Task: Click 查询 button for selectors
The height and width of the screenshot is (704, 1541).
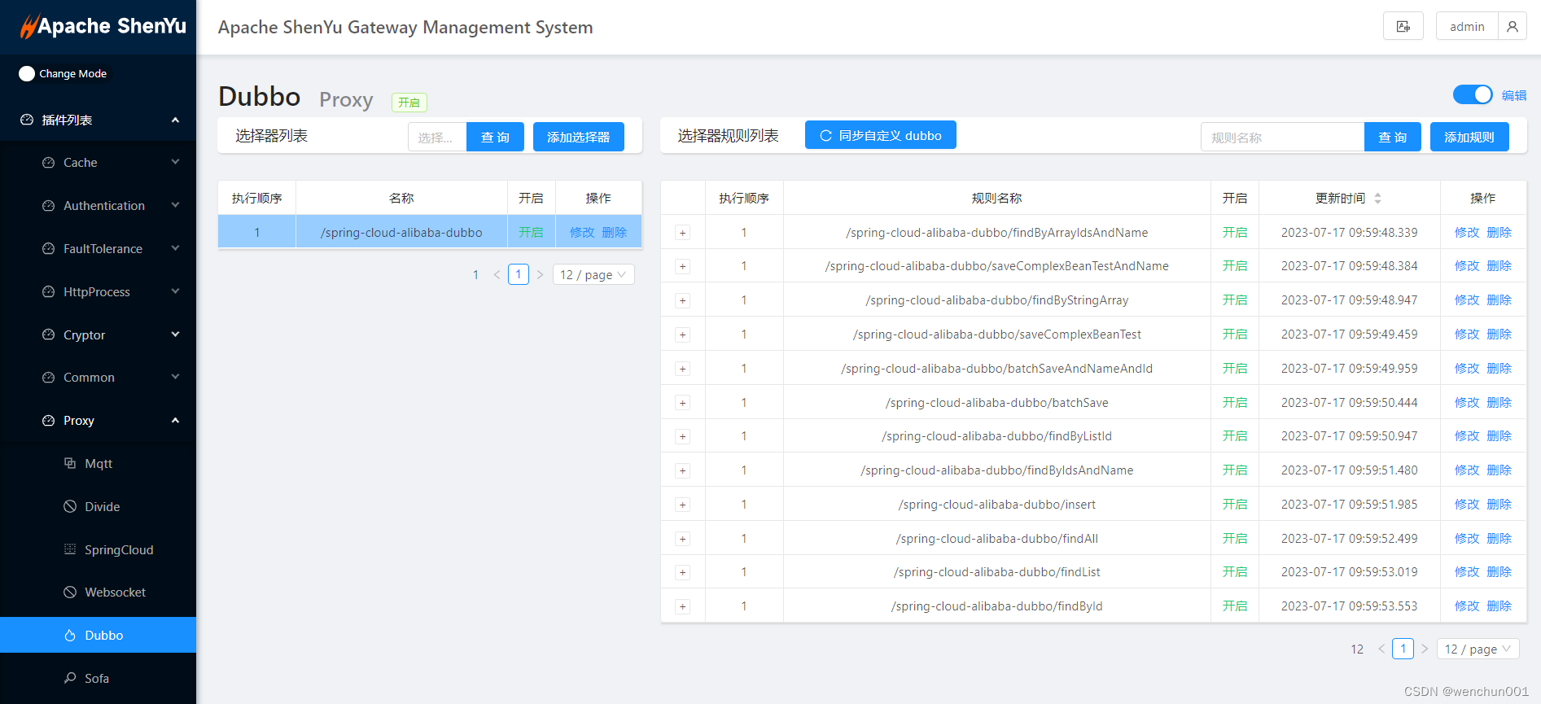Action: [495, 137]
